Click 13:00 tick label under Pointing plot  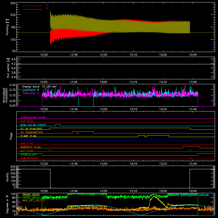tap(104, 55)
